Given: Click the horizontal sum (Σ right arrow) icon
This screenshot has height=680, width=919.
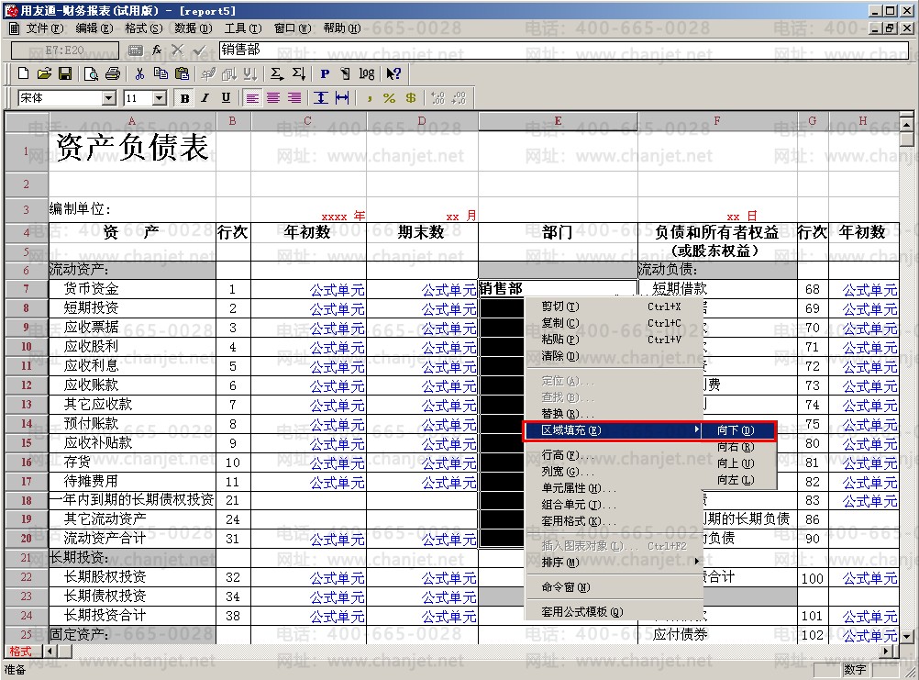Looking at the screenshot, I should pos(277,73).
